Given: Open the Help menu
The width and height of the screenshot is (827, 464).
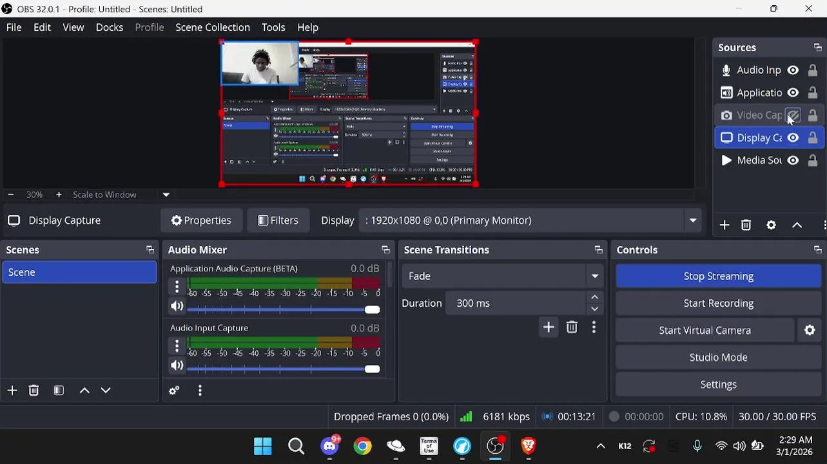Looking at the screenshot, I should 307,28.
